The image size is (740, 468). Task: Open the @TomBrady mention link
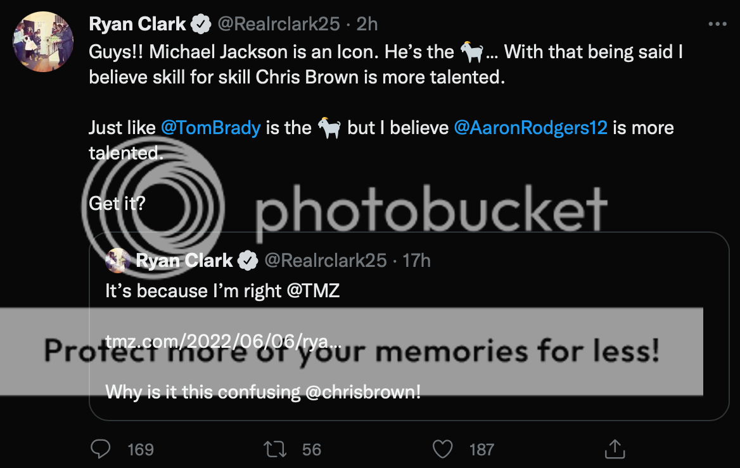[210, 128]
